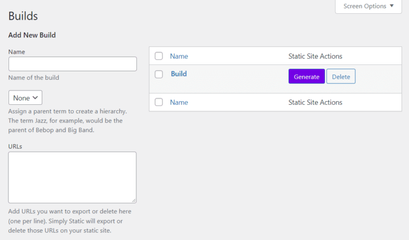Toggle the select-all checkbox in the table header
Viewport: 409px width, 240px height.
click(x=159, y=56)
